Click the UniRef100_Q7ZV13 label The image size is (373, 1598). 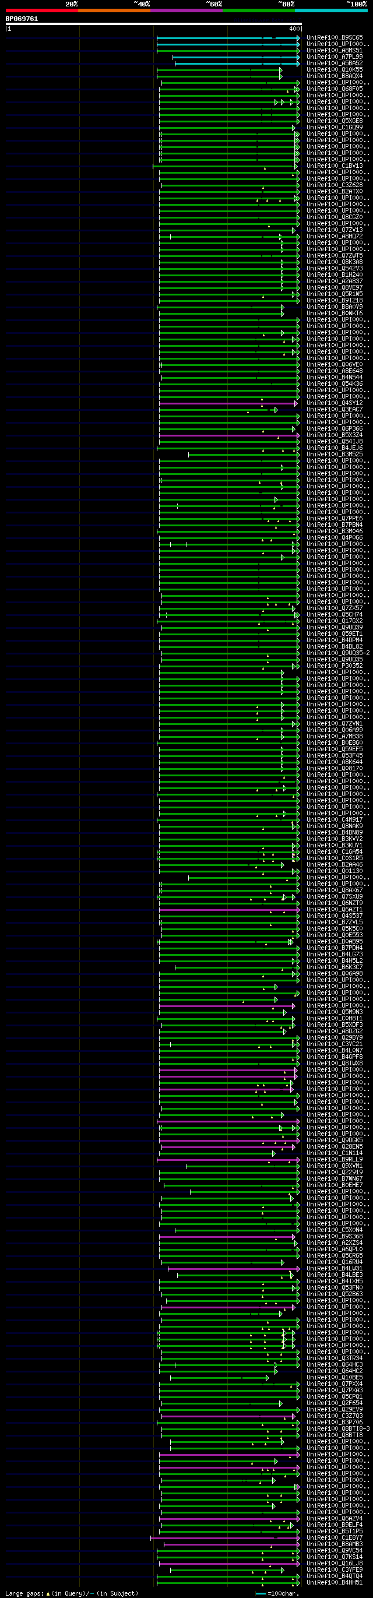pyautogui.click(x=335, y=230)
